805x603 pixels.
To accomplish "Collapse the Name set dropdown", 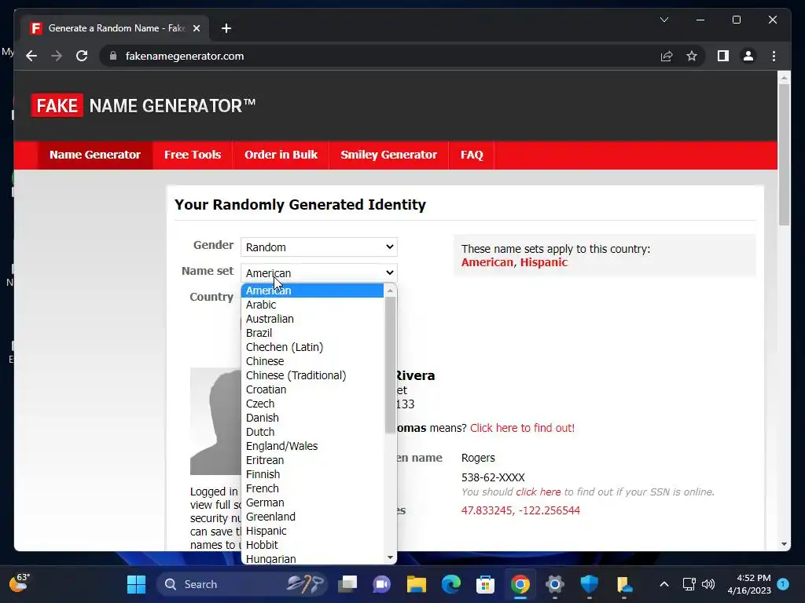I will (319, 272).
